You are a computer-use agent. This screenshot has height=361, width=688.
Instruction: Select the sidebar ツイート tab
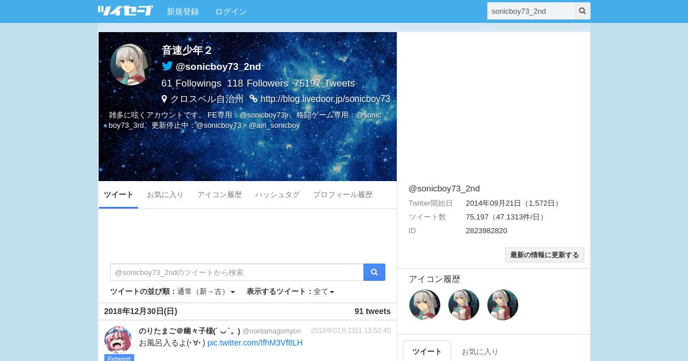427,351
